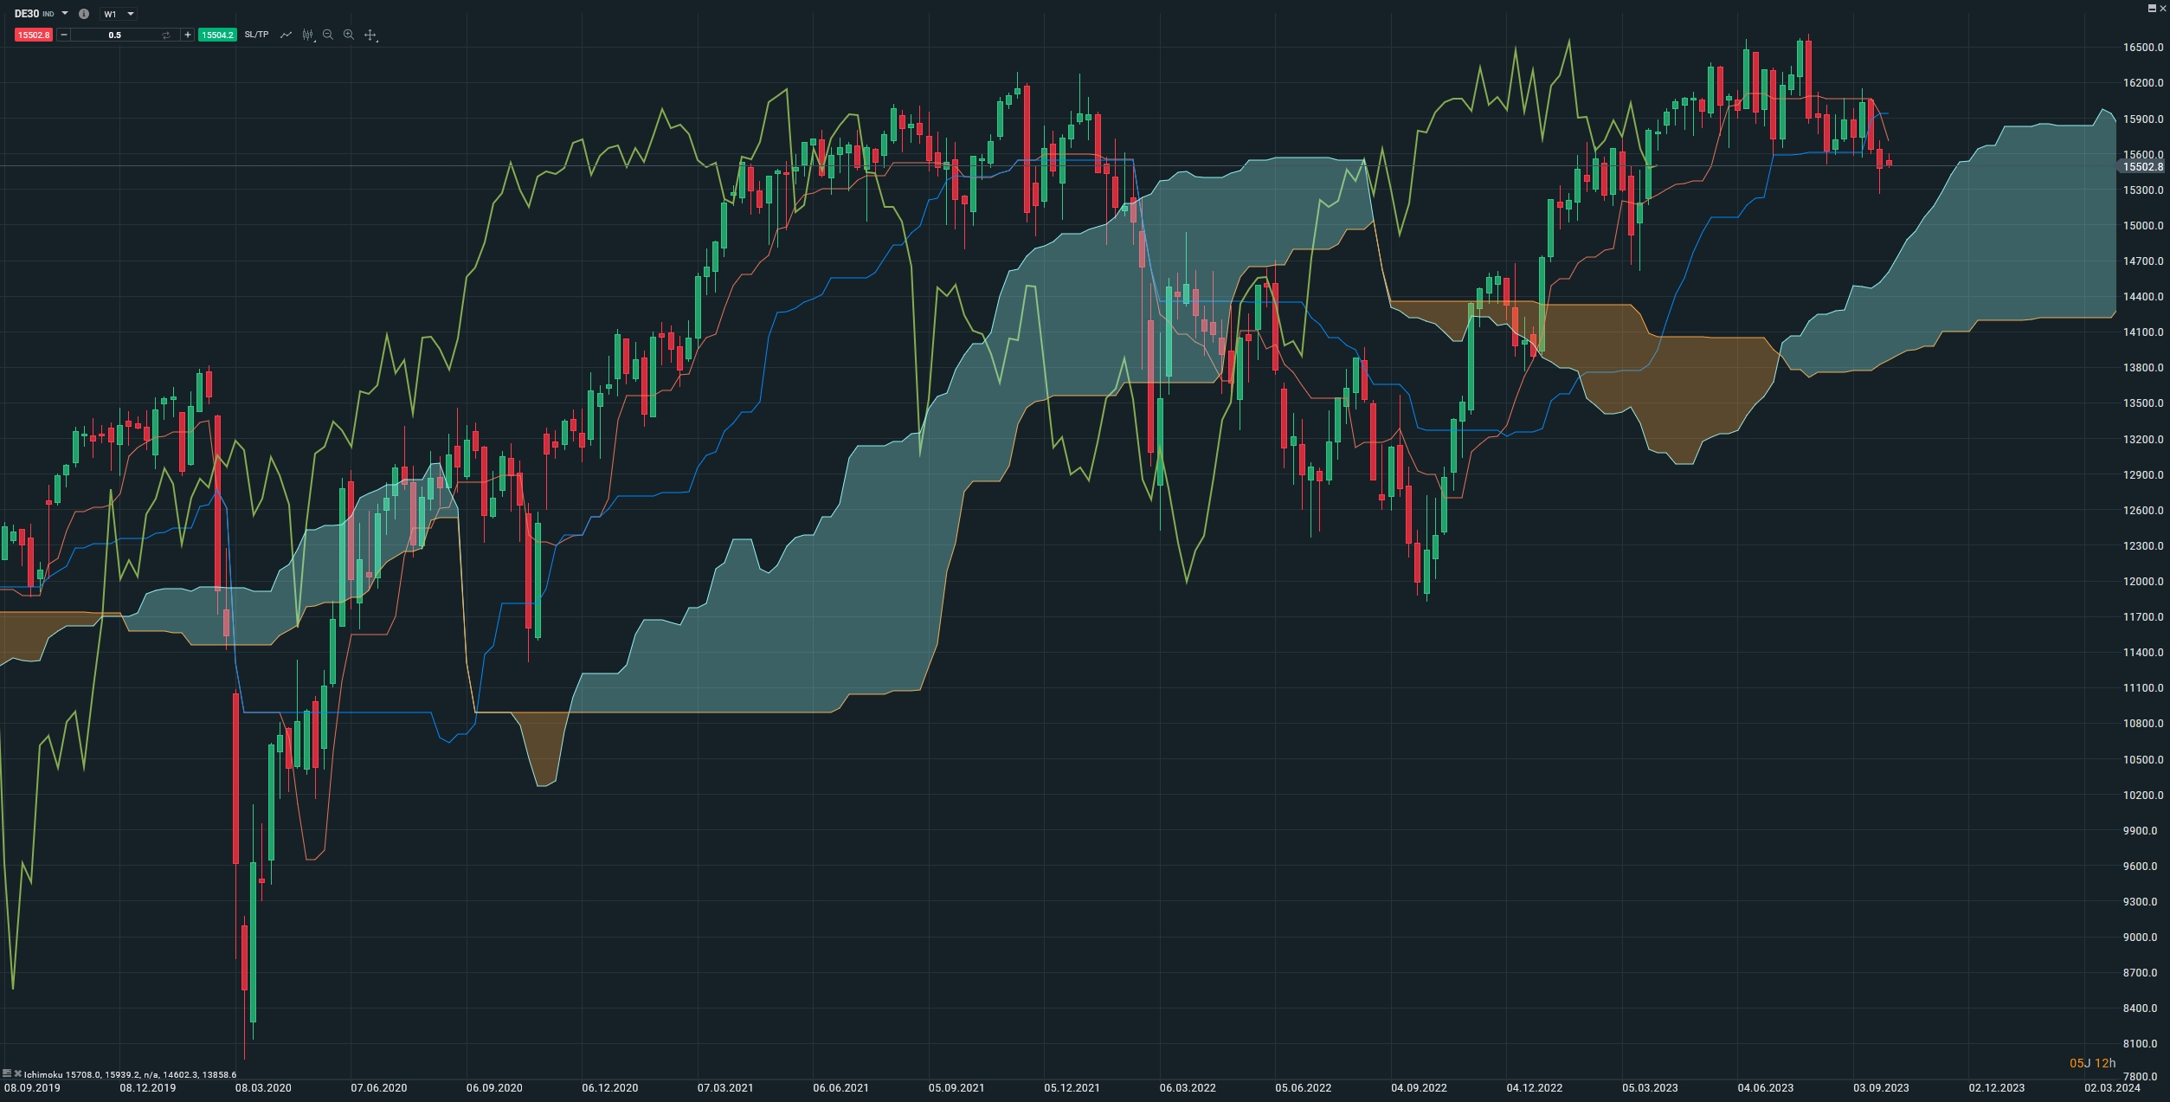Open the Ichimoku indicator settings icon
Image resolution: width=2170 pixels, height=1102 pixels.
pyautogui.click(x=7, y=1073)
